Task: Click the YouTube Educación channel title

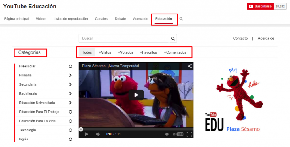Action: pyautogui.click(x=29, y=6)
